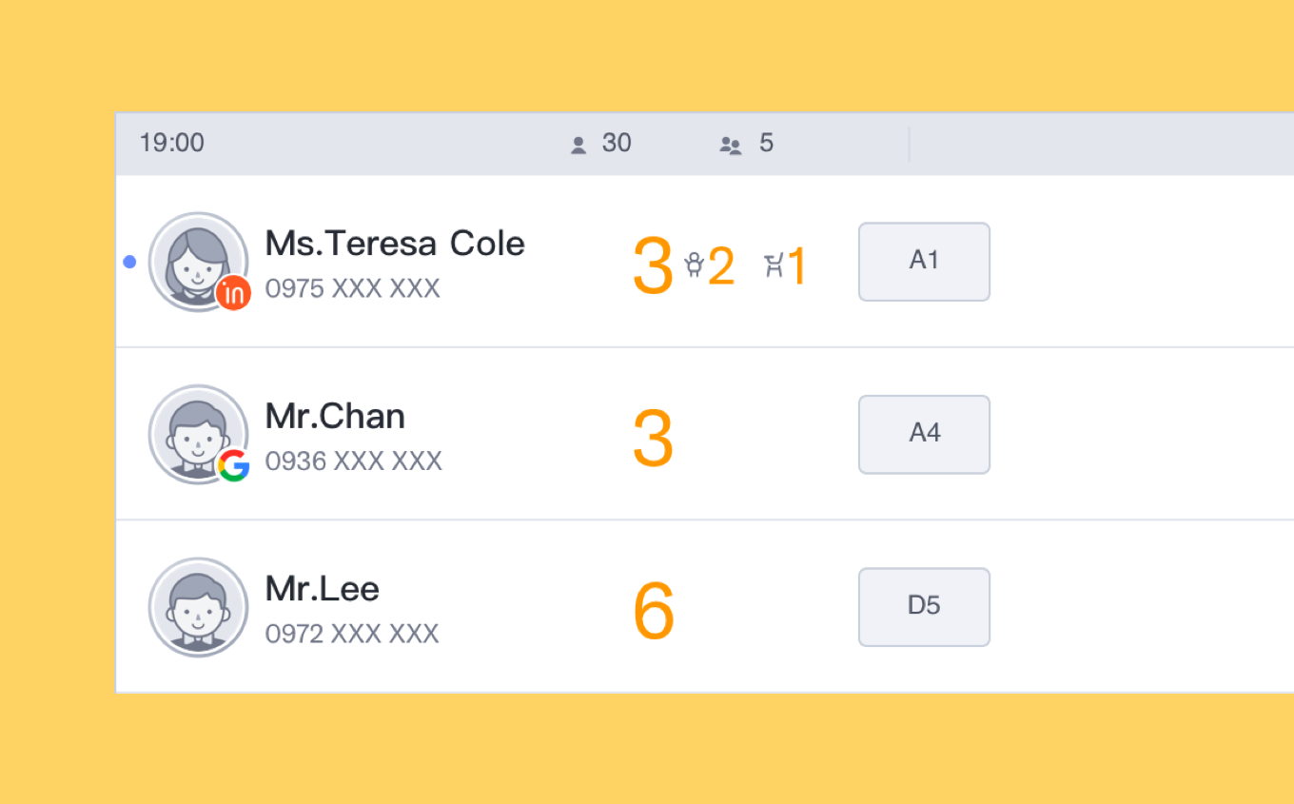Click Mr.Lee's party size 6
The height and width of the screenshot is (804, 1294).
coord(654,611)
